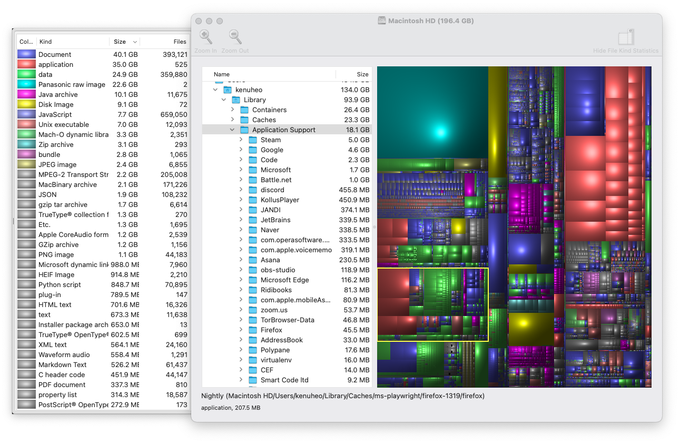Click the Document blue color swatch
This screenshot has height=444, width=680.
click(26, 54)
